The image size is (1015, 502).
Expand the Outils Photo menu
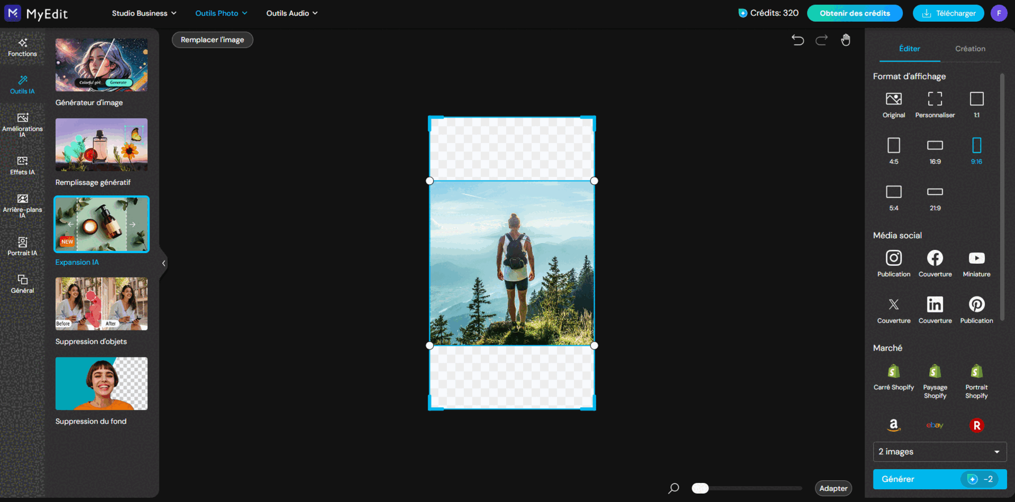(x=221, y=13)
